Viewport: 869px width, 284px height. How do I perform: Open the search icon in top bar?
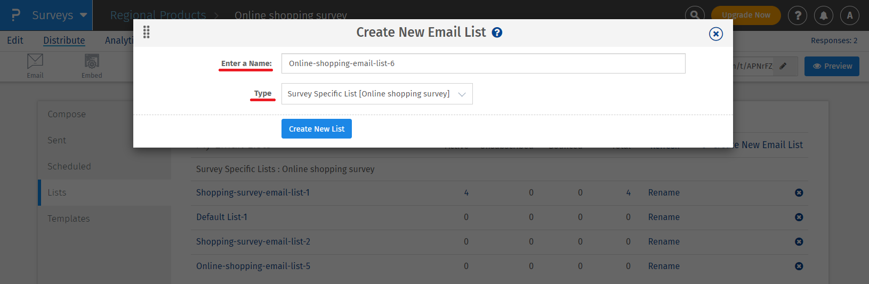[x=695, y=15]
